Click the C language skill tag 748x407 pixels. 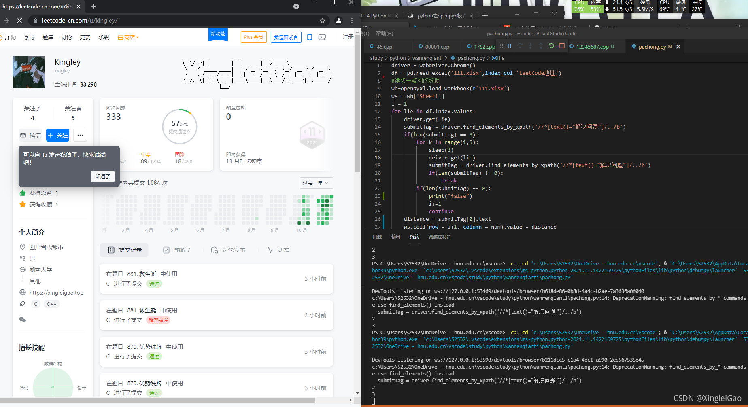(x=36, y=304)
